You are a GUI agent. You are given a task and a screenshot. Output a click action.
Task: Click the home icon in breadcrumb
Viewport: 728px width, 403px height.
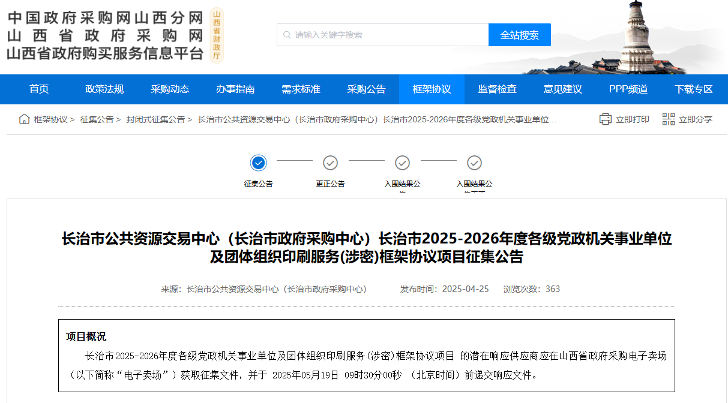point(24,119)
